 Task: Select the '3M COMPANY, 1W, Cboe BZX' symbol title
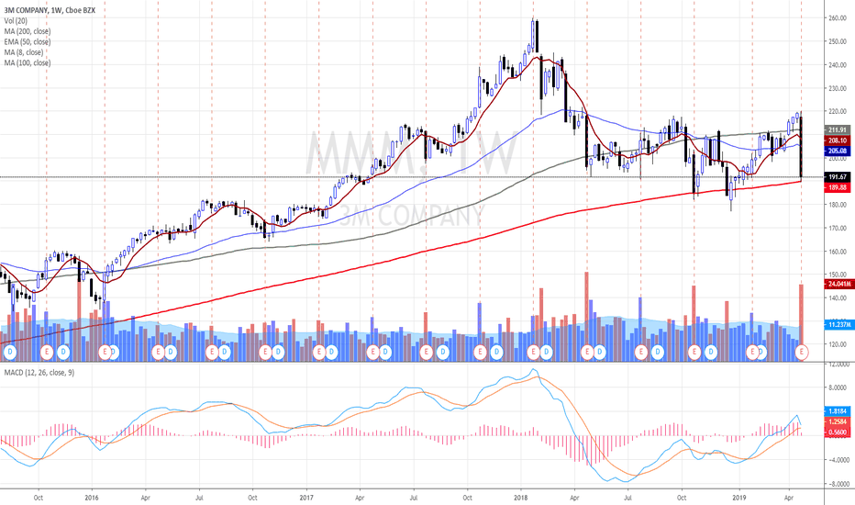point(50,10)
